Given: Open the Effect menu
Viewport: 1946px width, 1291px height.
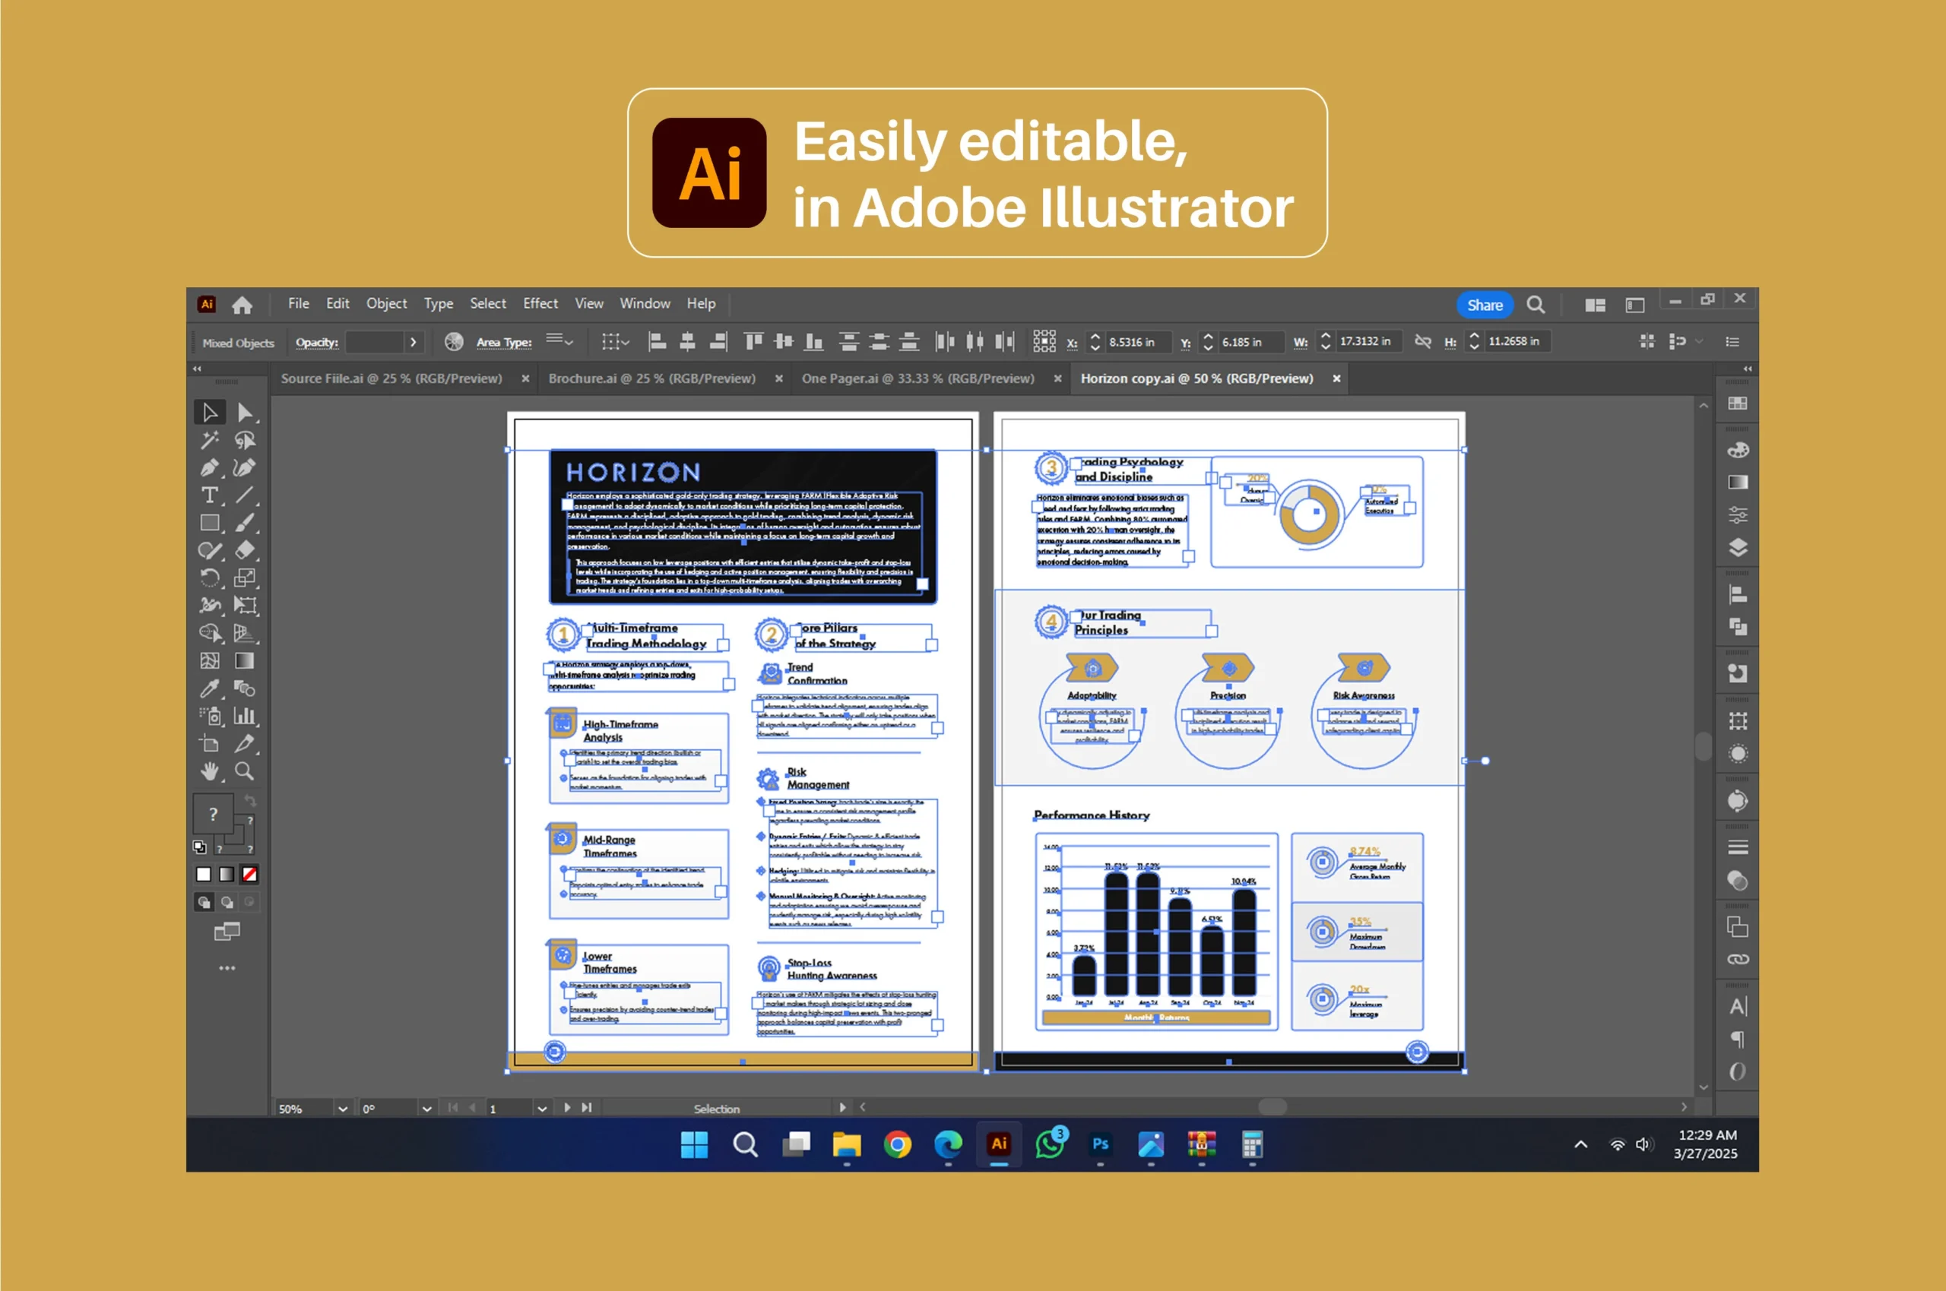Looking at the screenshot, I should (x=540, y=304).
